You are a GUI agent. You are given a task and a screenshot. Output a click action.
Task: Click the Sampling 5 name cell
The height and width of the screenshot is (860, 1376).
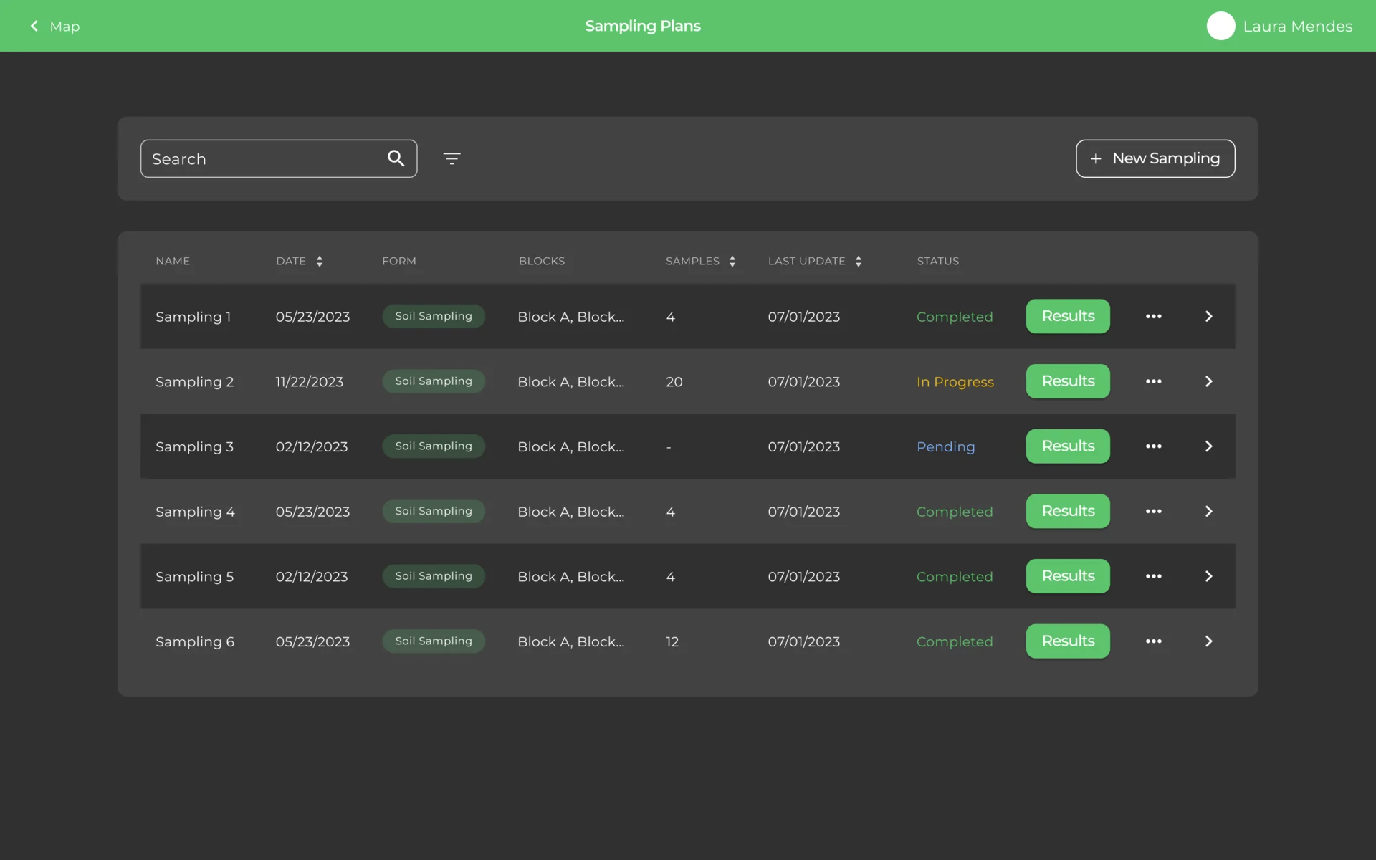pos(194,577)
